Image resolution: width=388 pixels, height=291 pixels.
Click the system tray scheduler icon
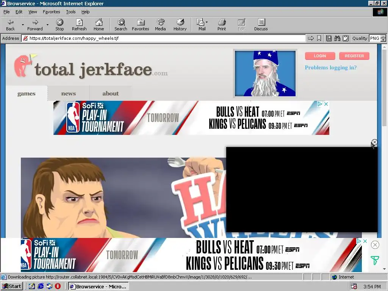pos(354,286)
